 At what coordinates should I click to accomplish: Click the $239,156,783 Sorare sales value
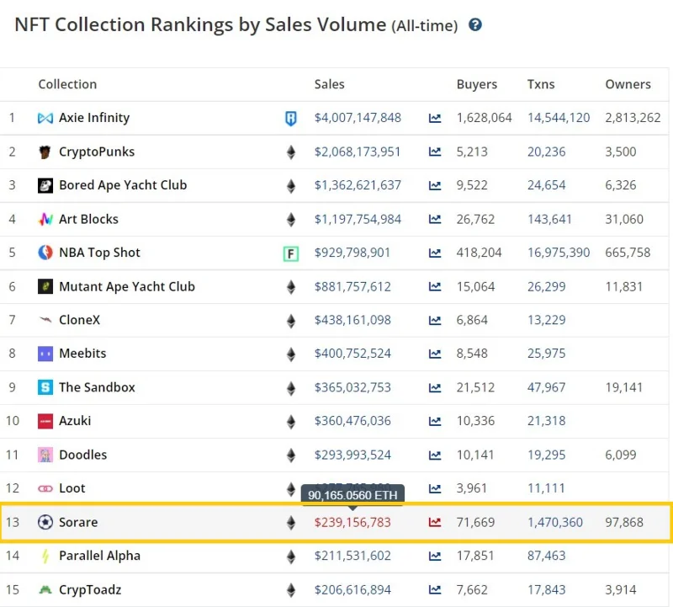[x=352, y=522]
